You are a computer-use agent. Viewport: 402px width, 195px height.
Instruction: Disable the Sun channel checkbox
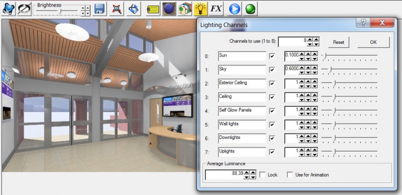click(272, 56)
